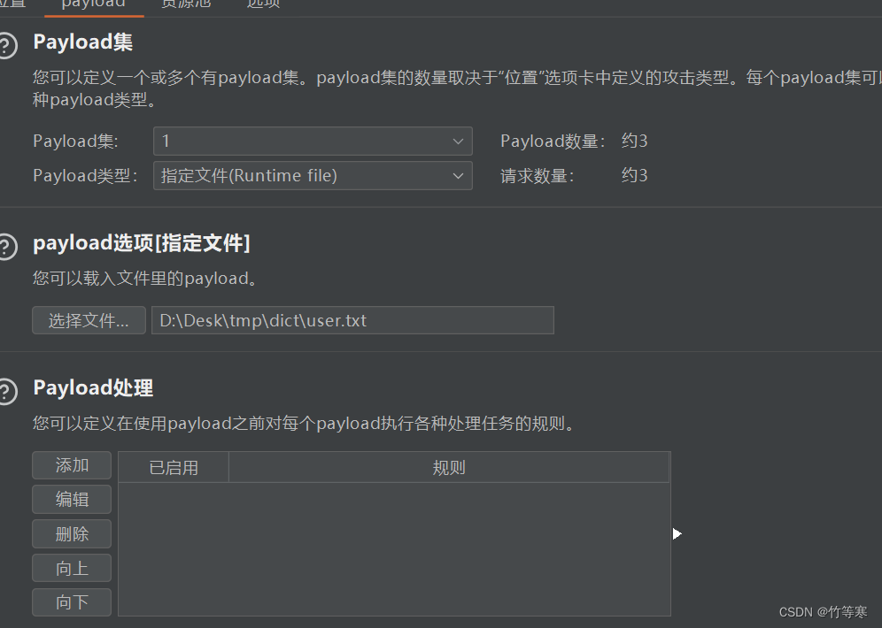Click the small arrow beside rules table
This screenshot has width=882, height=628.
(677, 533)
